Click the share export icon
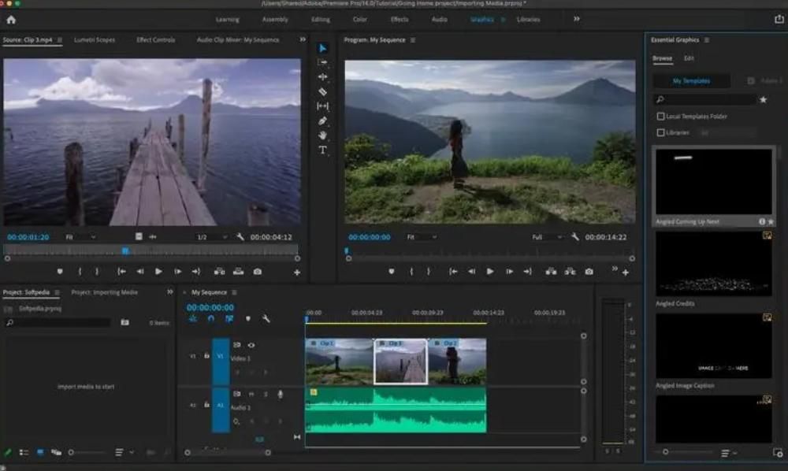The height and width of the screenshot is (471, 788). [779, 19]
